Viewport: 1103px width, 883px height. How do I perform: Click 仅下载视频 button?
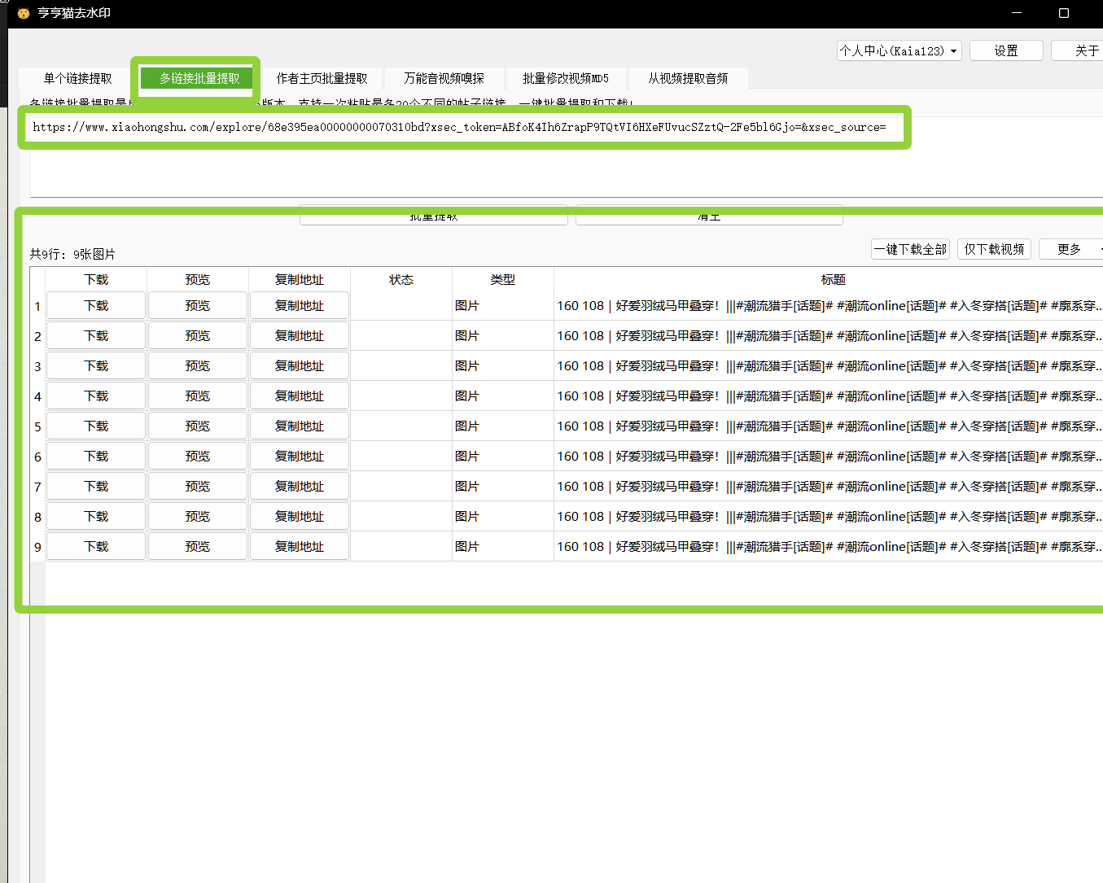point(994,249)
